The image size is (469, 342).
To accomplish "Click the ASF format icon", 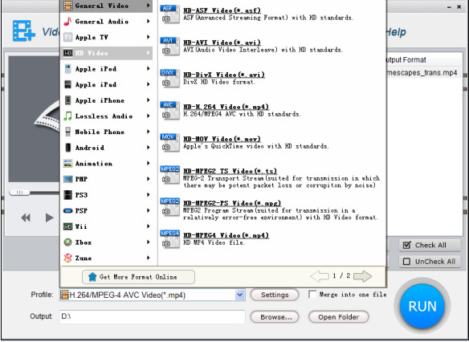I will click(x=170, y=14).
